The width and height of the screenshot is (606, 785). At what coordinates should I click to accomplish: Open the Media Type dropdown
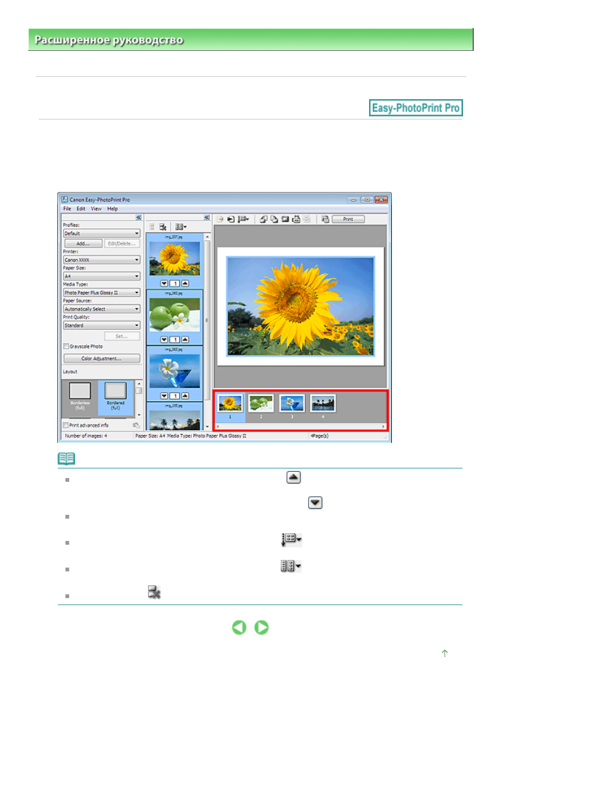102,293
